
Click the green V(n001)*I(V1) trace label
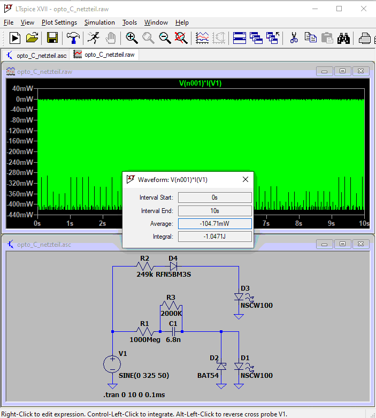pyautogui.click(x=200, y=83)
